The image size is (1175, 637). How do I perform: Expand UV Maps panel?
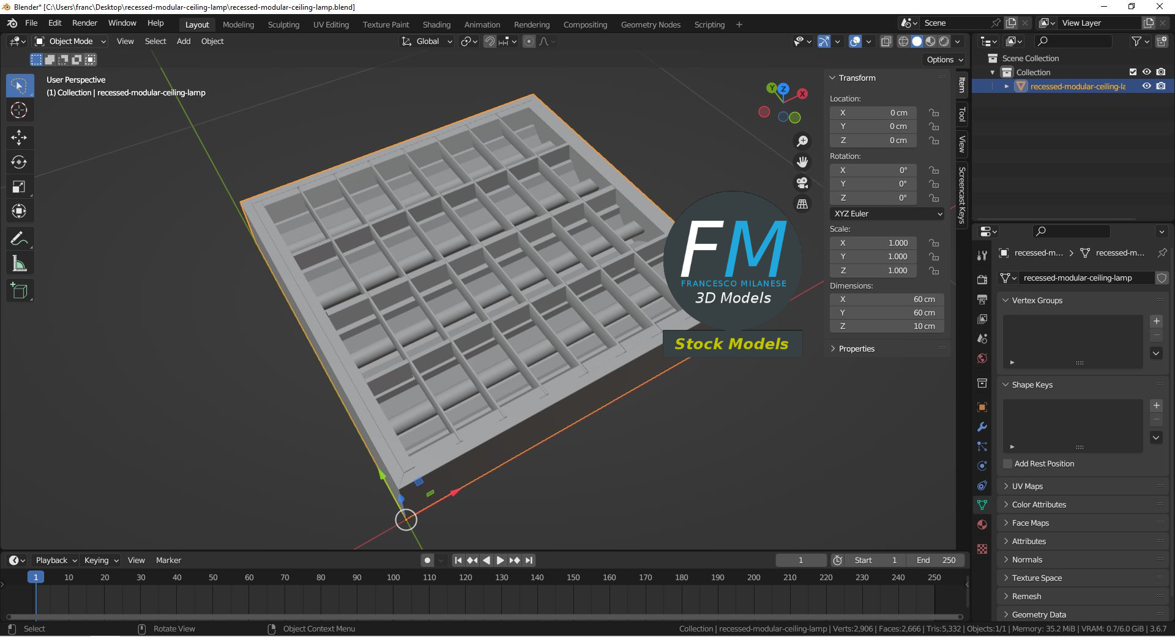pos(1027,487)
